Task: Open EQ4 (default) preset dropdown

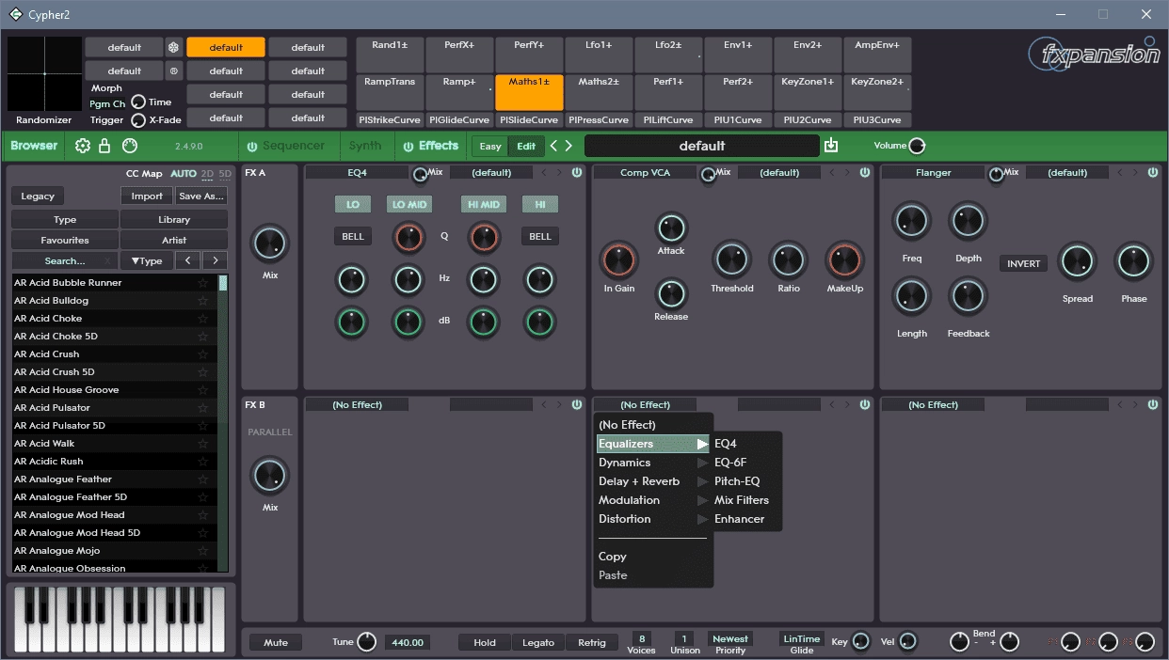Action: (x=491, y=173)
